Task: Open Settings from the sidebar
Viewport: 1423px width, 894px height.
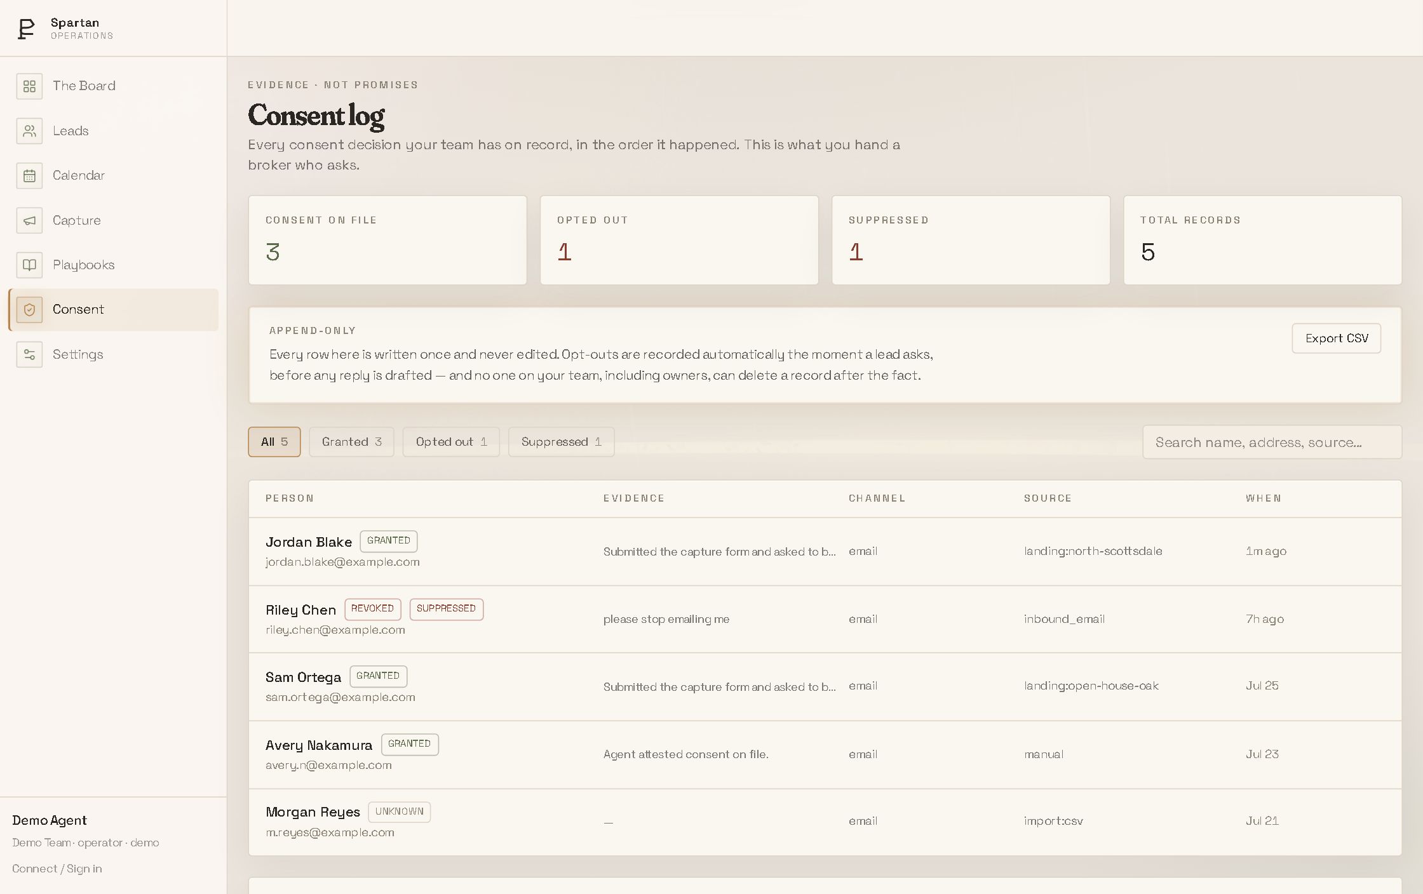Action: [113, 354]
